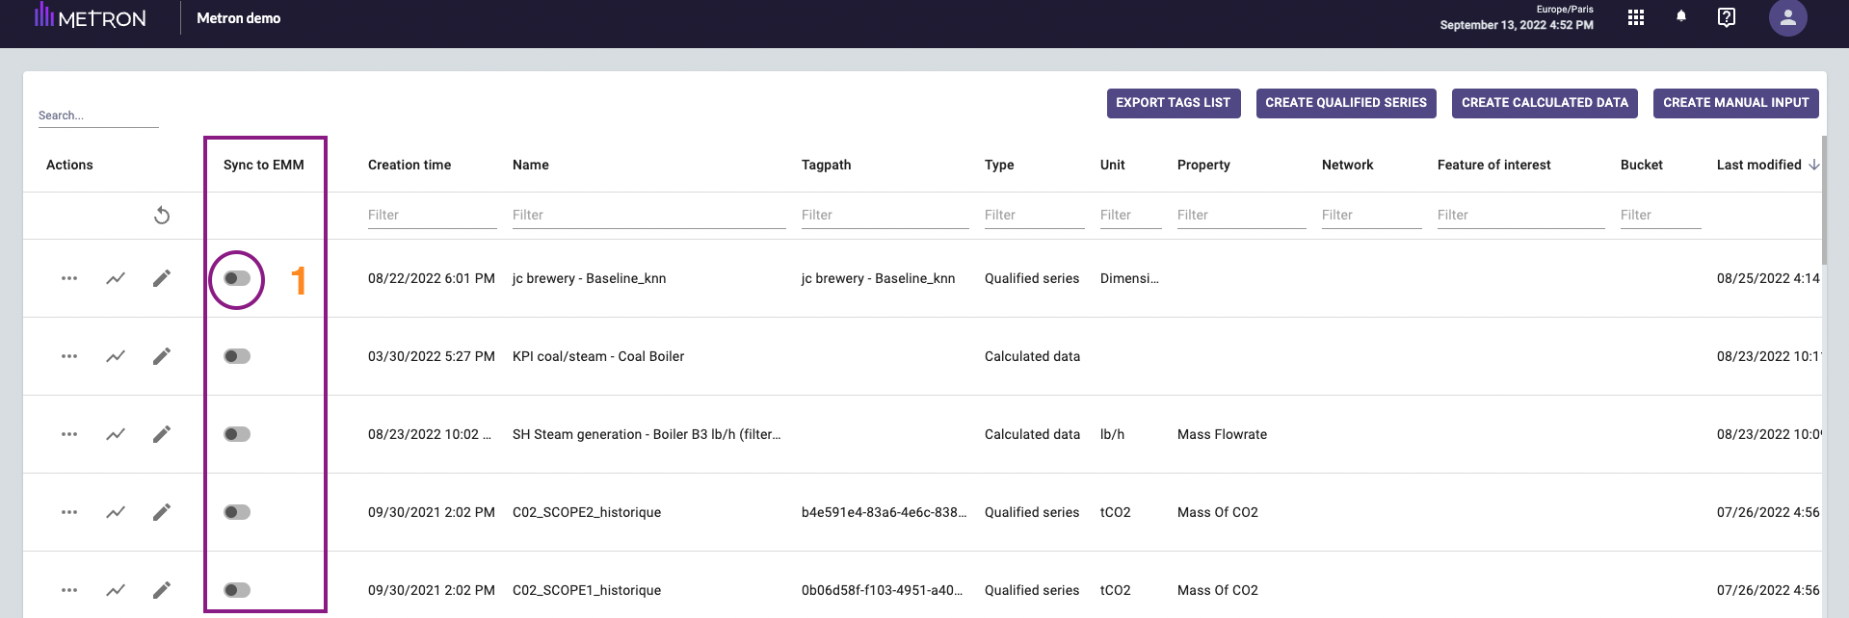Edit the jc brewery Baseline_knn row
Image resolution: width=1849 pixels, height=618 pixels.
click(x=162, y=278)
